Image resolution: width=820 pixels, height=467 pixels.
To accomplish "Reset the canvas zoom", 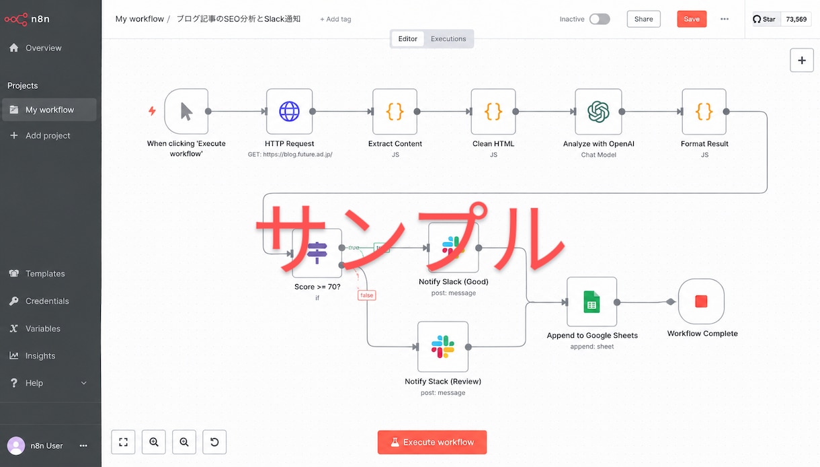I will (x=214, y=442).
